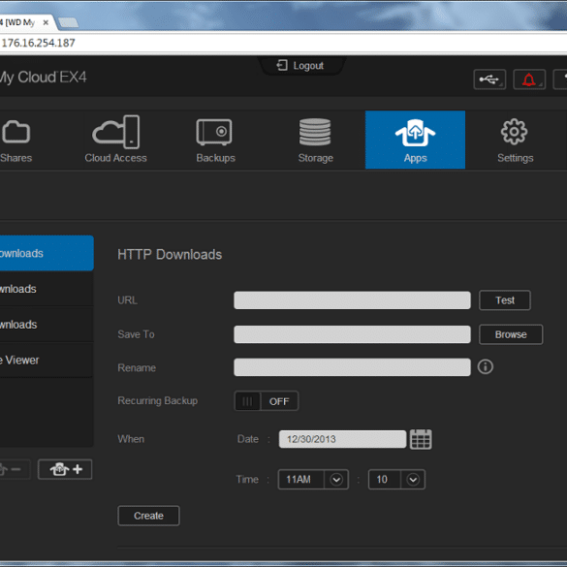The height and width of the screenshot is (567, 567).
Task: Open the minute dropdown showing 10
Action: coord(396,480)
